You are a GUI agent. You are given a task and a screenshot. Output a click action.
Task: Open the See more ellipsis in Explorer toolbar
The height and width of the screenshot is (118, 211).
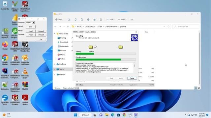[132, 20]
